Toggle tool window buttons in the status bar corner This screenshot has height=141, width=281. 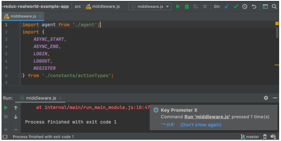tap(5, 137)
